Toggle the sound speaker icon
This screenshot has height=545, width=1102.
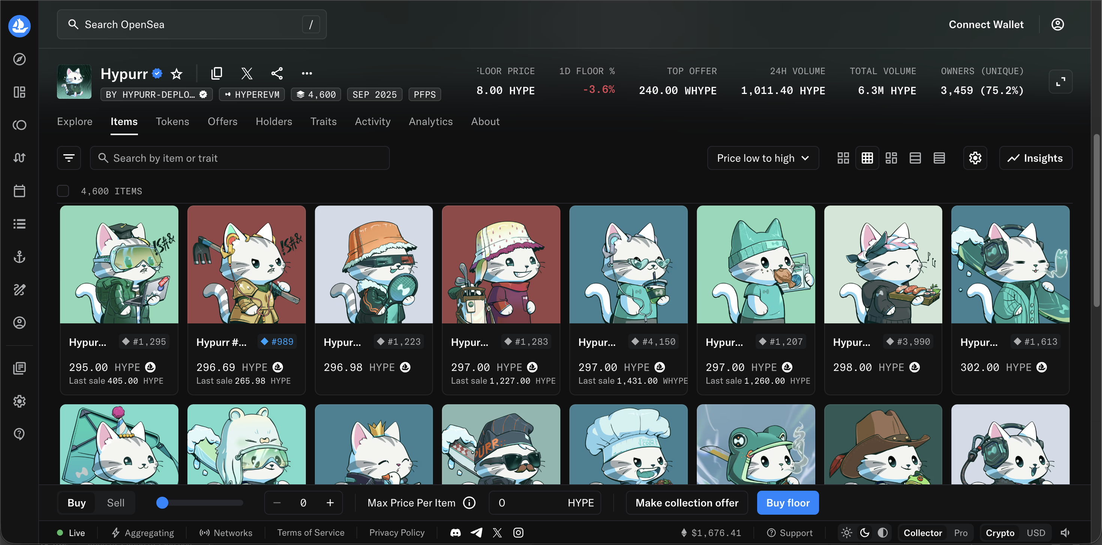(x=1065, y=533)
